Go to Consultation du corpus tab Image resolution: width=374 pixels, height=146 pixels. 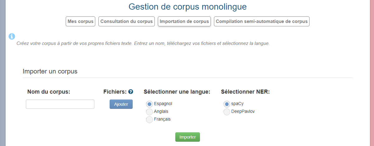coord(126,21)
